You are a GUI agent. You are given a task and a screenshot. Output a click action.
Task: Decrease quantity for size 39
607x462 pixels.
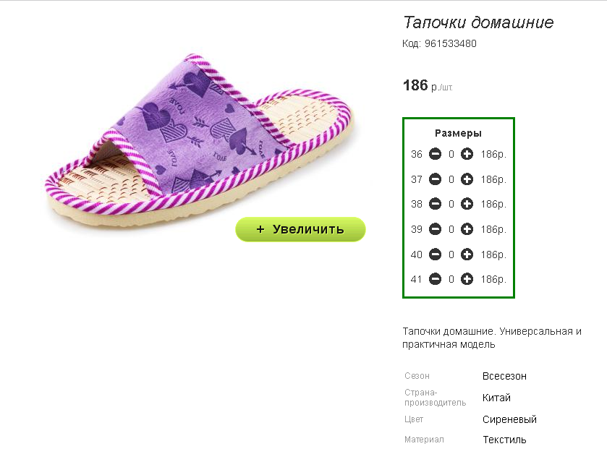(x=435, y=229)
